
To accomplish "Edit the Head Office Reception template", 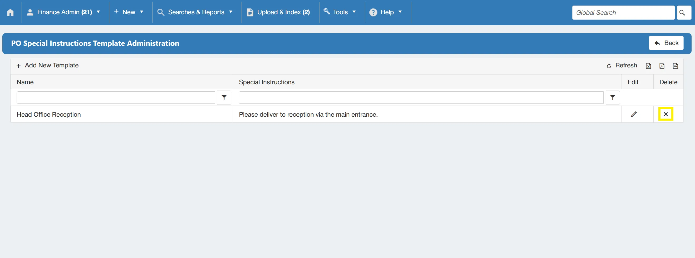I will click(634, 114).
